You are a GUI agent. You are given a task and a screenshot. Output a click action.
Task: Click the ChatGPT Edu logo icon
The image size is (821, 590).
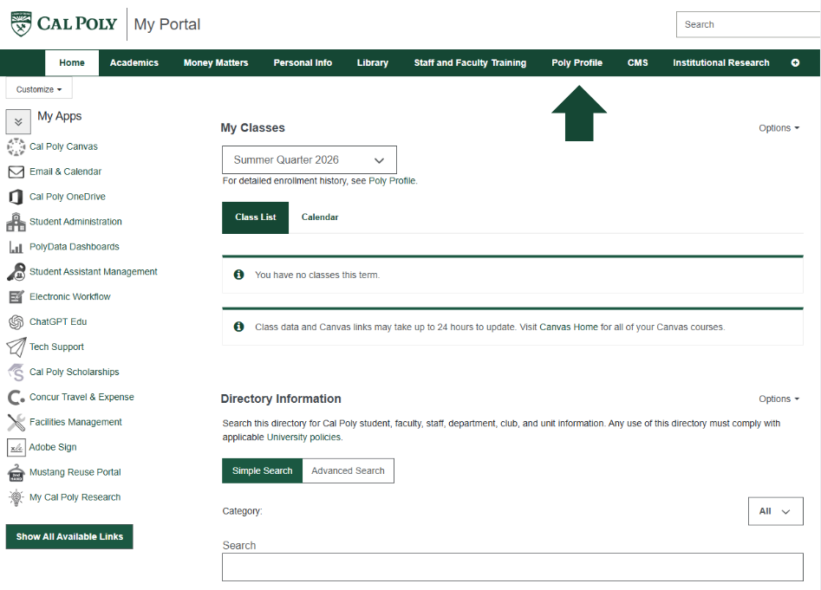coord(16,322)
